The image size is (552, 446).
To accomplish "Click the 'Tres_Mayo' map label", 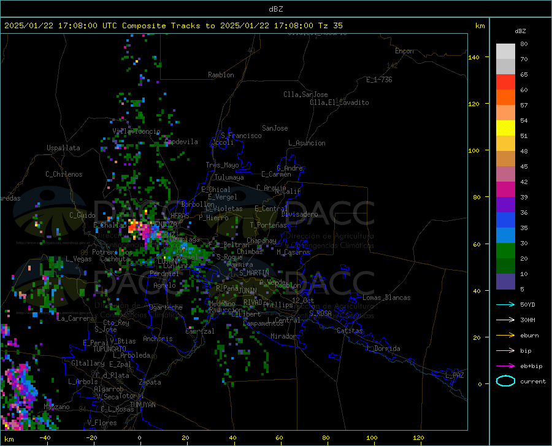I will [x=222, y=165].
